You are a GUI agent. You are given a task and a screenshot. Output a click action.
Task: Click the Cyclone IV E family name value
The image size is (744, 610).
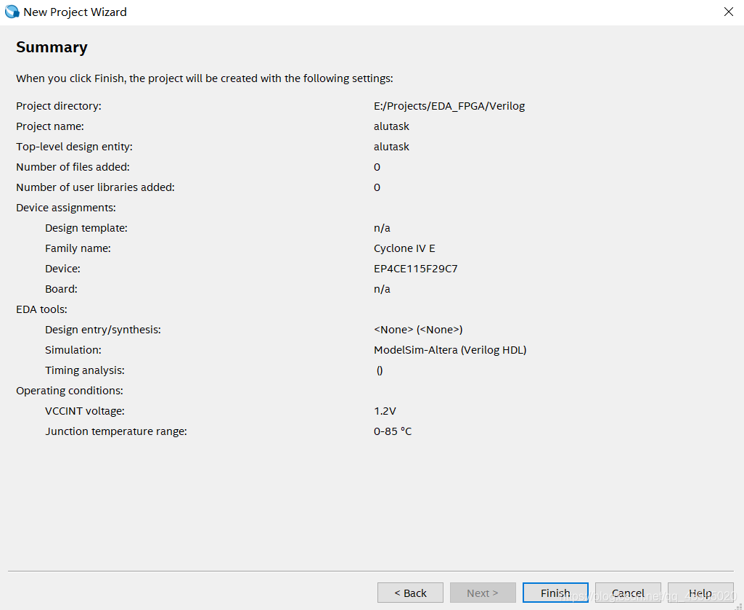coord(405,248)
